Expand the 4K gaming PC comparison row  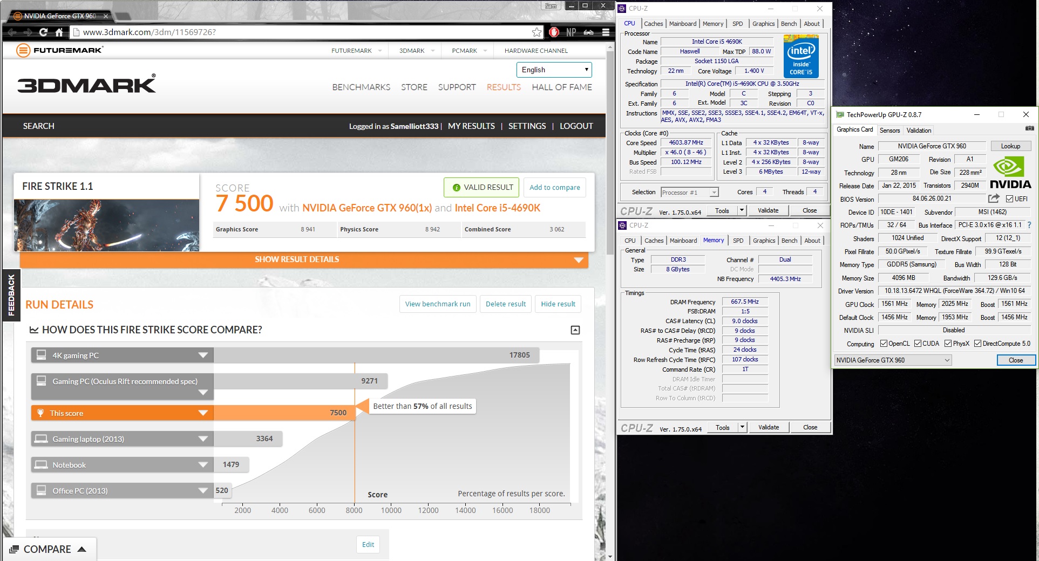[203, 355]
